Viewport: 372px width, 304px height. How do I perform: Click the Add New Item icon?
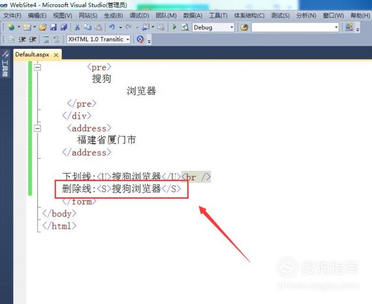pos(27,27)
